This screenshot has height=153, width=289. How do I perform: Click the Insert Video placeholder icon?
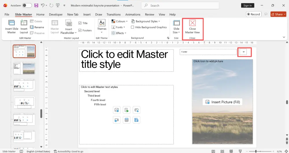pyautogui.click(x=117, y=120)
